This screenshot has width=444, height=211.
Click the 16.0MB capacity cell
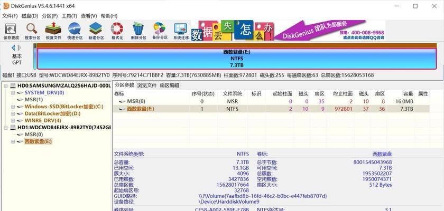(404, 101)
